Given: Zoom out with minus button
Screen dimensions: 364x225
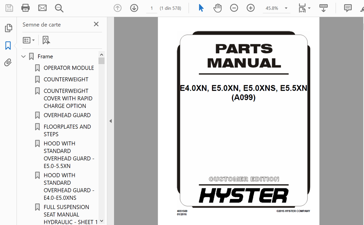Looking at the screenshot, I should point(234,8).
